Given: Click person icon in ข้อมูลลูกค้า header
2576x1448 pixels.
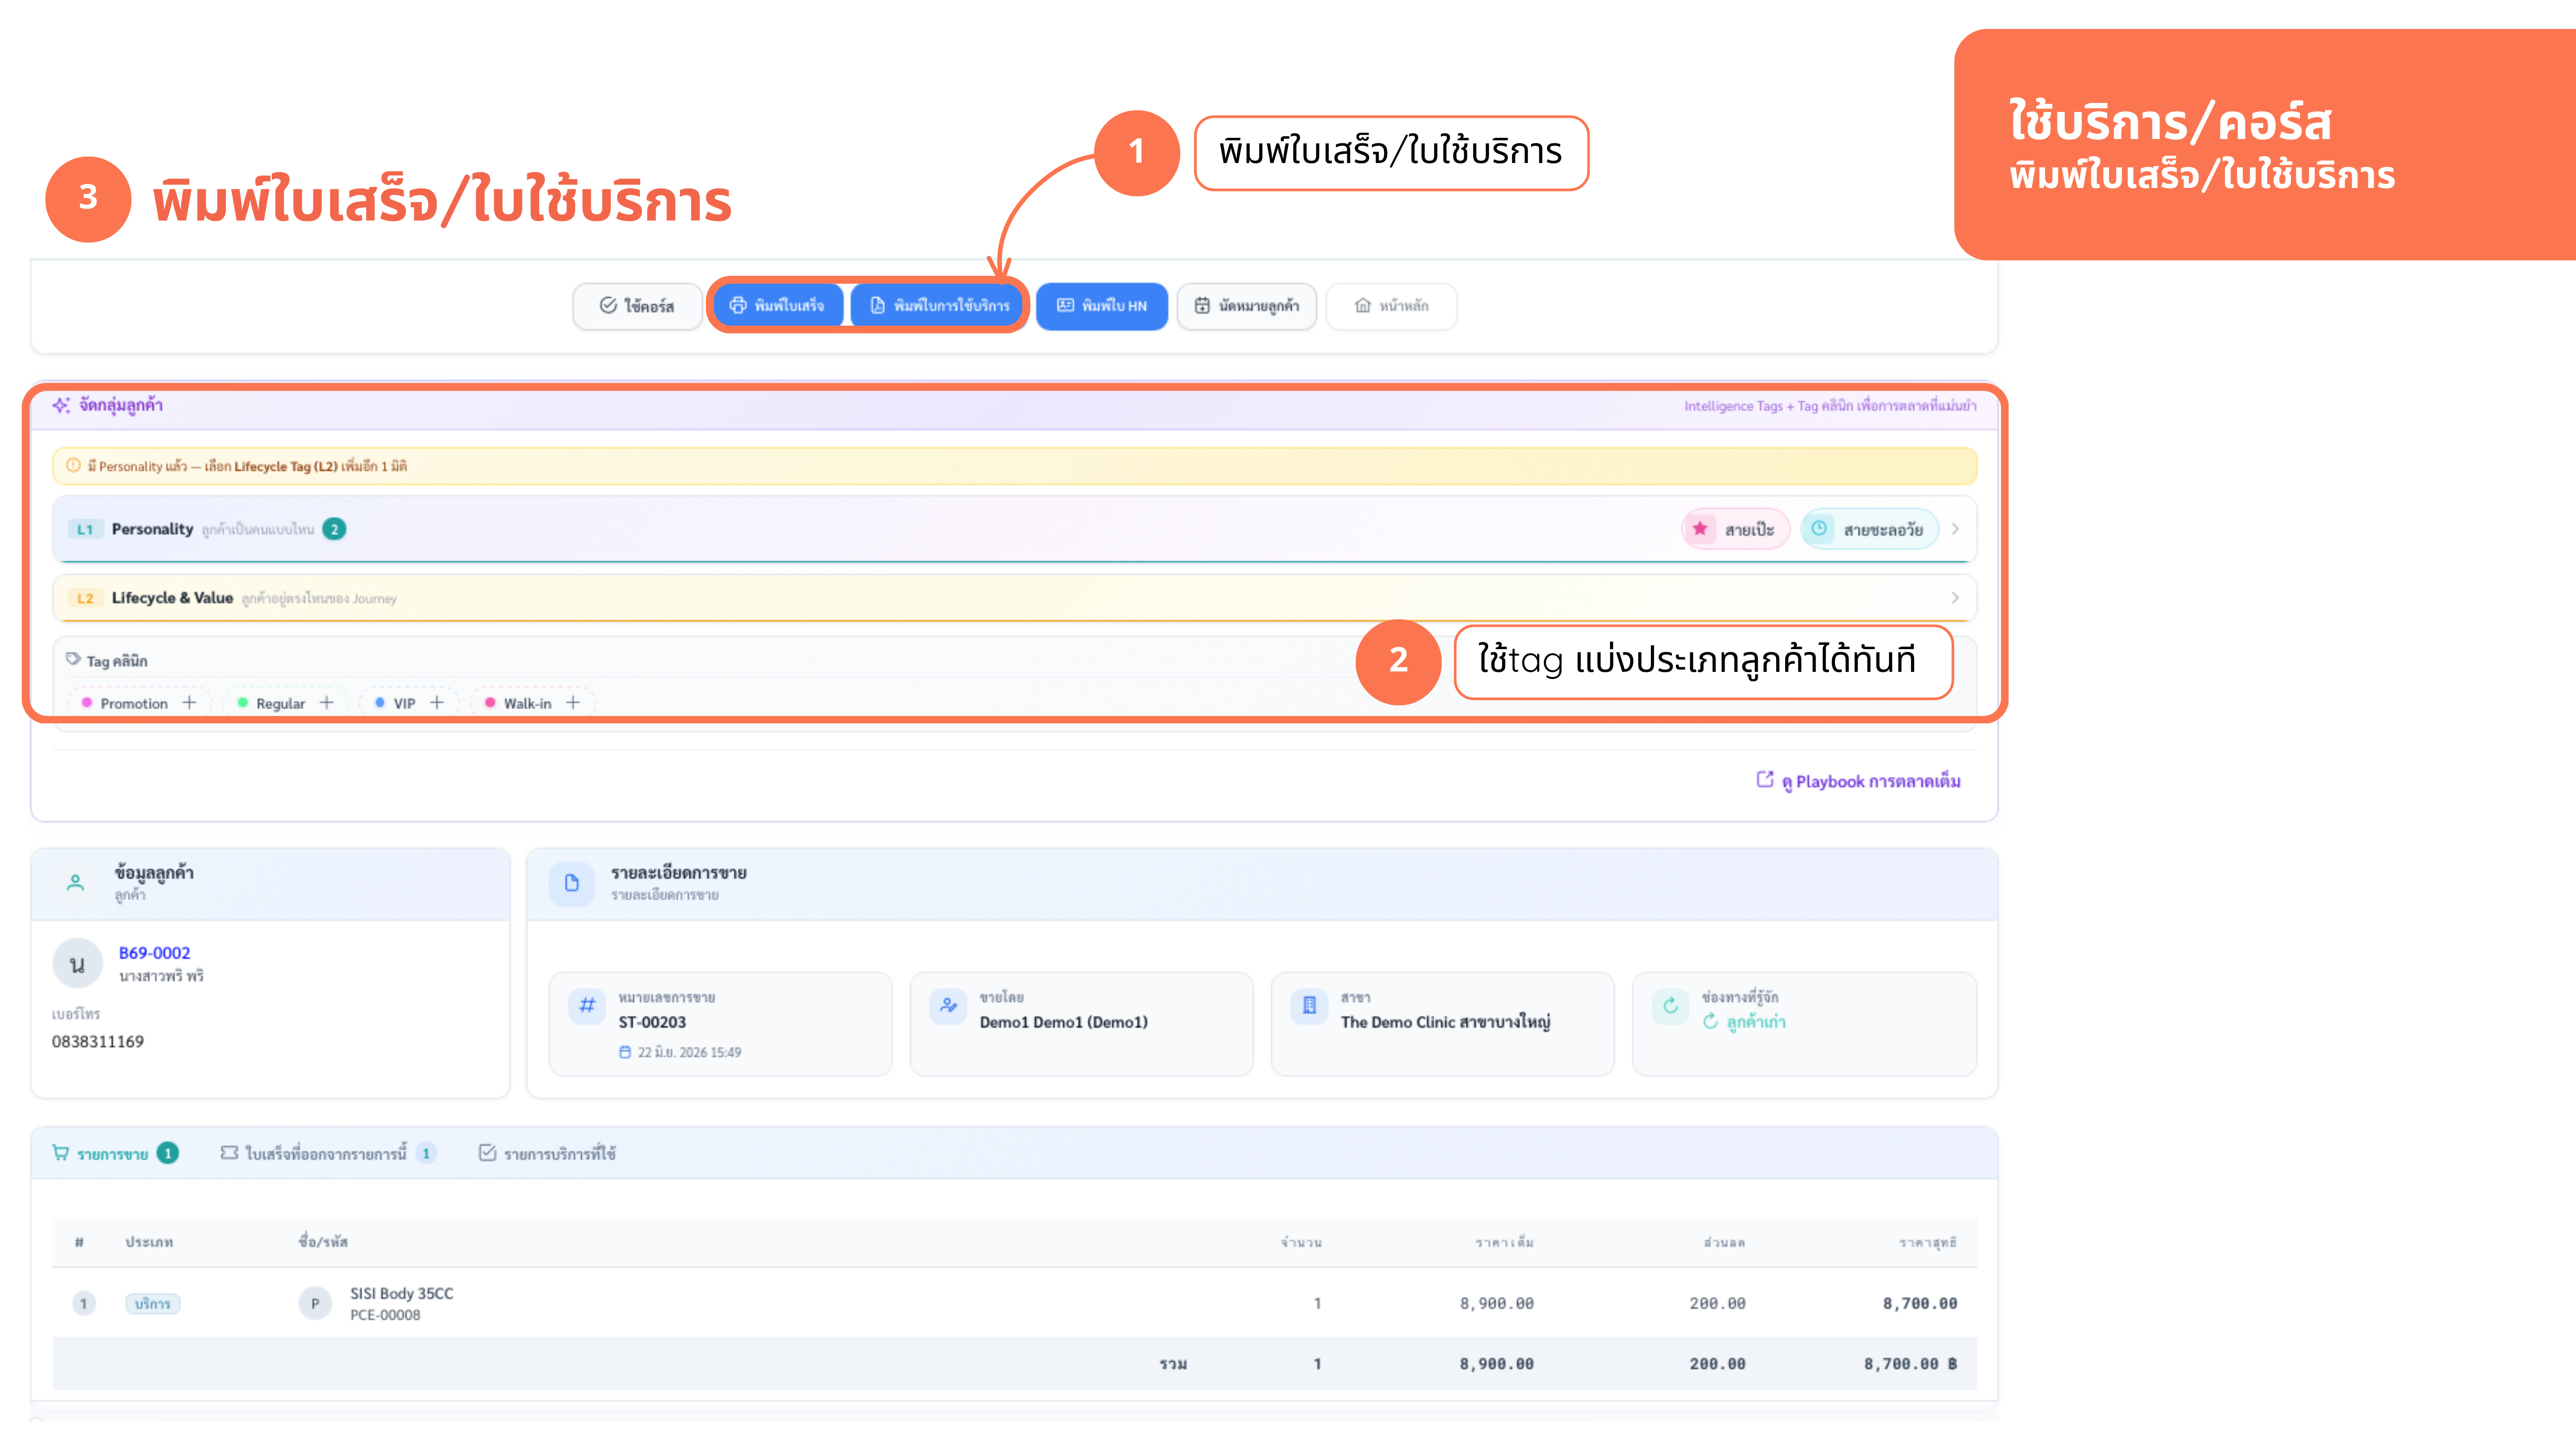Looking at the screenshot, I should point(75,883).
